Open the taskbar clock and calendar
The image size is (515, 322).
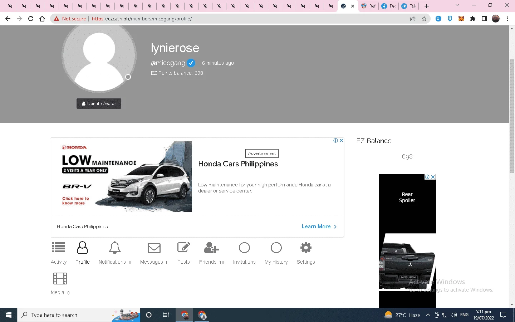click(484, 315)
